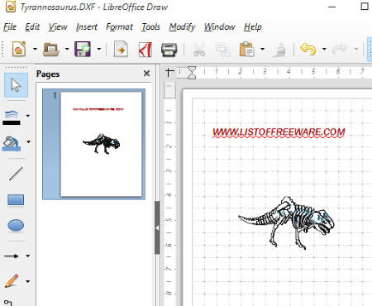Click the Open folder icon
Viewport: 372px width, 306px height.
click(51, 50)
